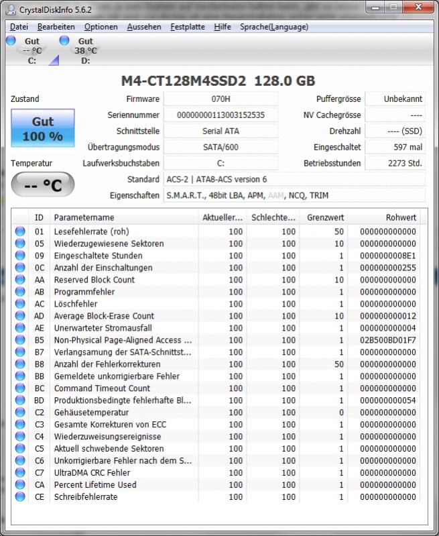
Task: Click status icon for Unerwarteter Stromausfall
Action: point(20,328)
